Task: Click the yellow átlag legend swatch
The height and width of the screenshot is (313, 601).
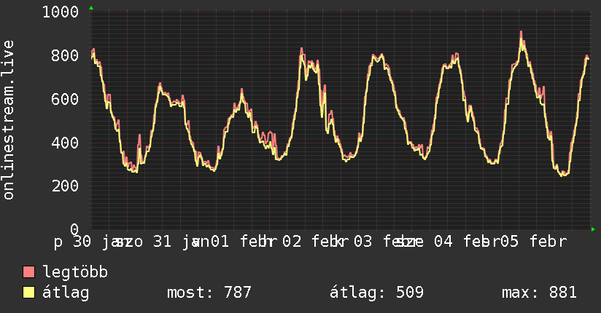Action: tap(28, 292)
